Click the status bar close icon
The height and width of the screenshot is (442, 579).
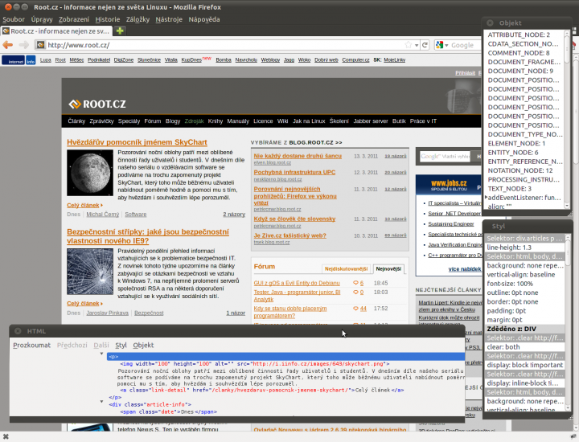coord(6,437)
